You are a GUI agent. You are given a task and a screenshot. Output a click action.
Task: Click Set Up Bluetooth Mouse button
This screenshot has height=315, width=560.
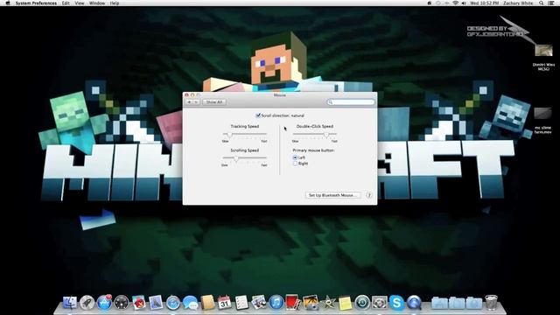point(332,195)
